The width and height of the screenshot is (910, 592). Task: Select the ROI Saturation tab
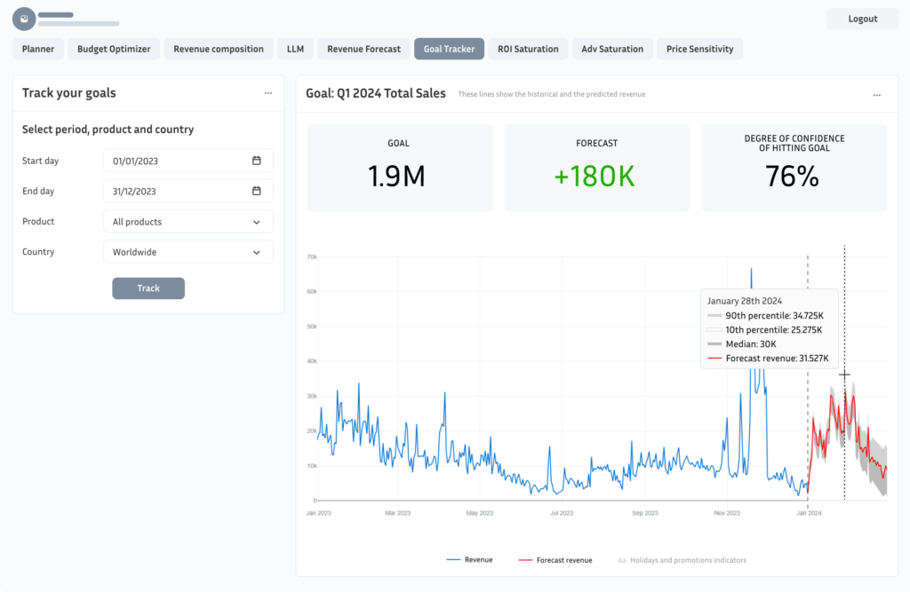pyautogui.click(x=528, y=49)
